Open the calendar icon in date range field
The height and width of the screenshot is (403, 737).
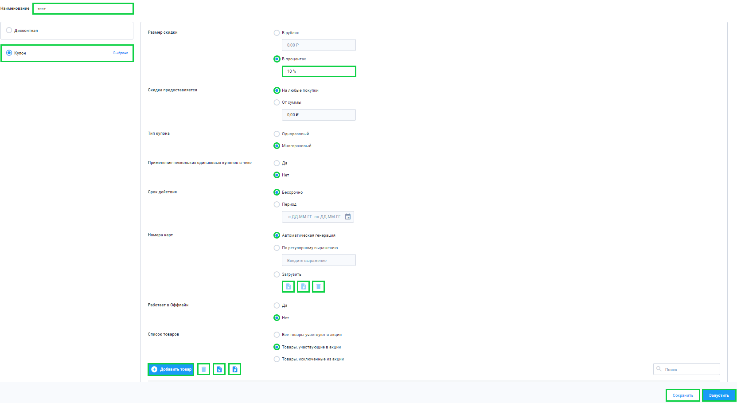coord(348,217)
